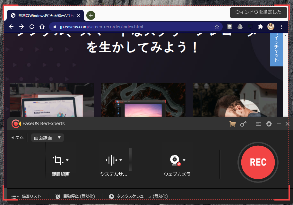Click the task scheduler clock icon
The width and height of the screenshot is (293, 205).
tap(111, 196)
